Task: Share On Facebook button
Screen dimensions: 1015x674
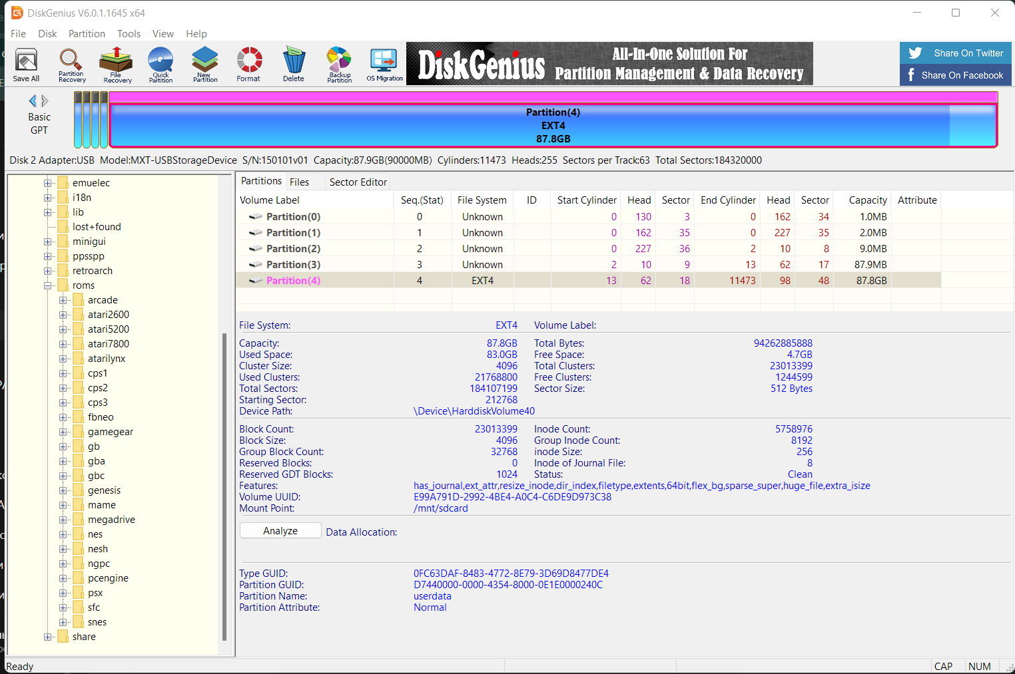Action: [x=956, y=75]
